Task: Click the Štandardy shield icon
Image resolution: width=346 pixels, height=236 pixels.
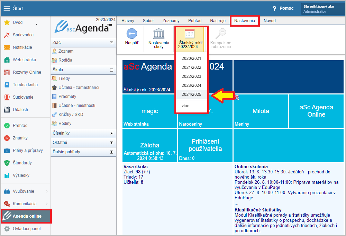Action: pyautogui.click(x=7, y=163)
